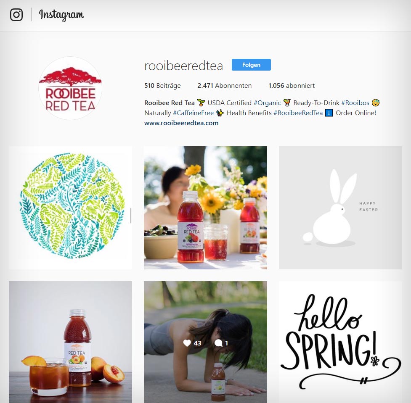Click the 510 Beiträge posts count
The image size is (411, 403).
click(162, 86)
